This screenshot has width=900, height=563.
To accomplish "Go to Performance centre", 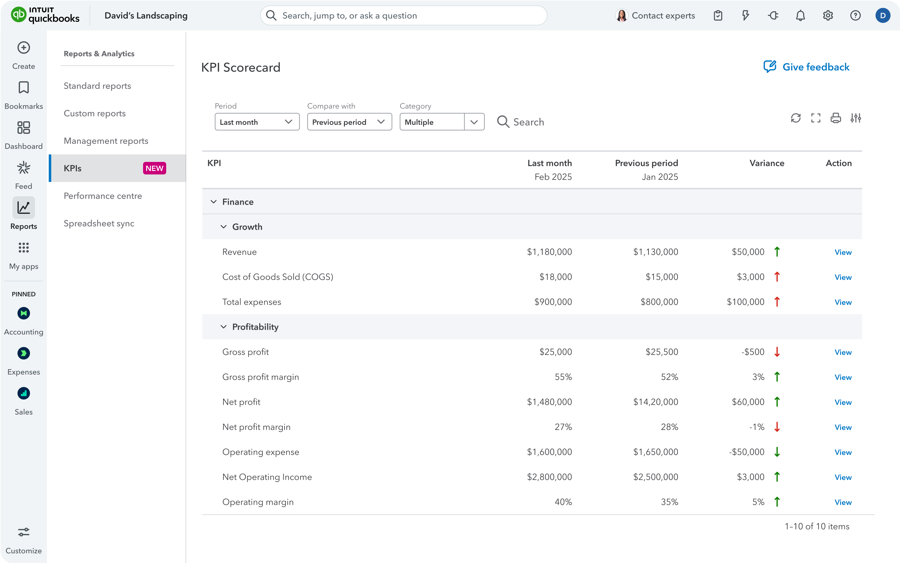I will 103,196.
